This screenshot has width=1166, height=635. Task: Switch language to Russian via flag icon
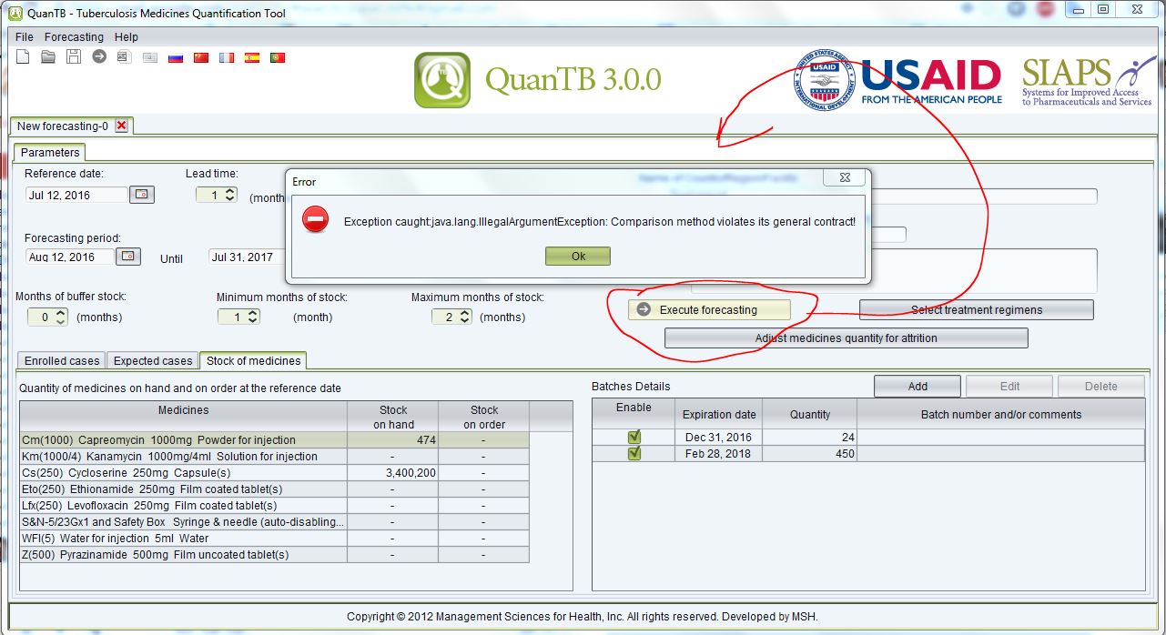(176, 57)
